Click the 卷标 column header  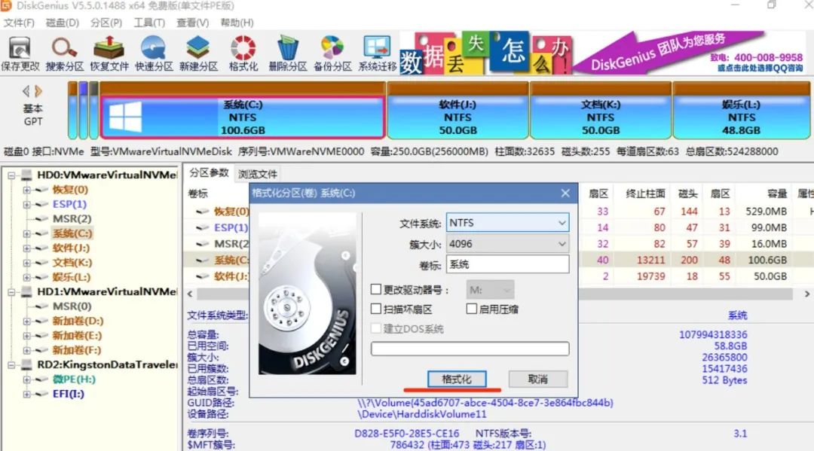pyautogui.click(x=197, y=194)
